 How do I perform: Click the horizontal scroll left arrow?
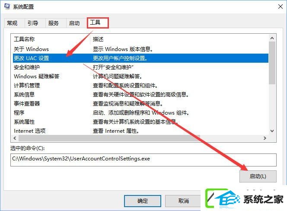point(15,138)
